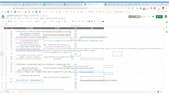
Task: Open the 도움말 menu
Action: point(42,18)
